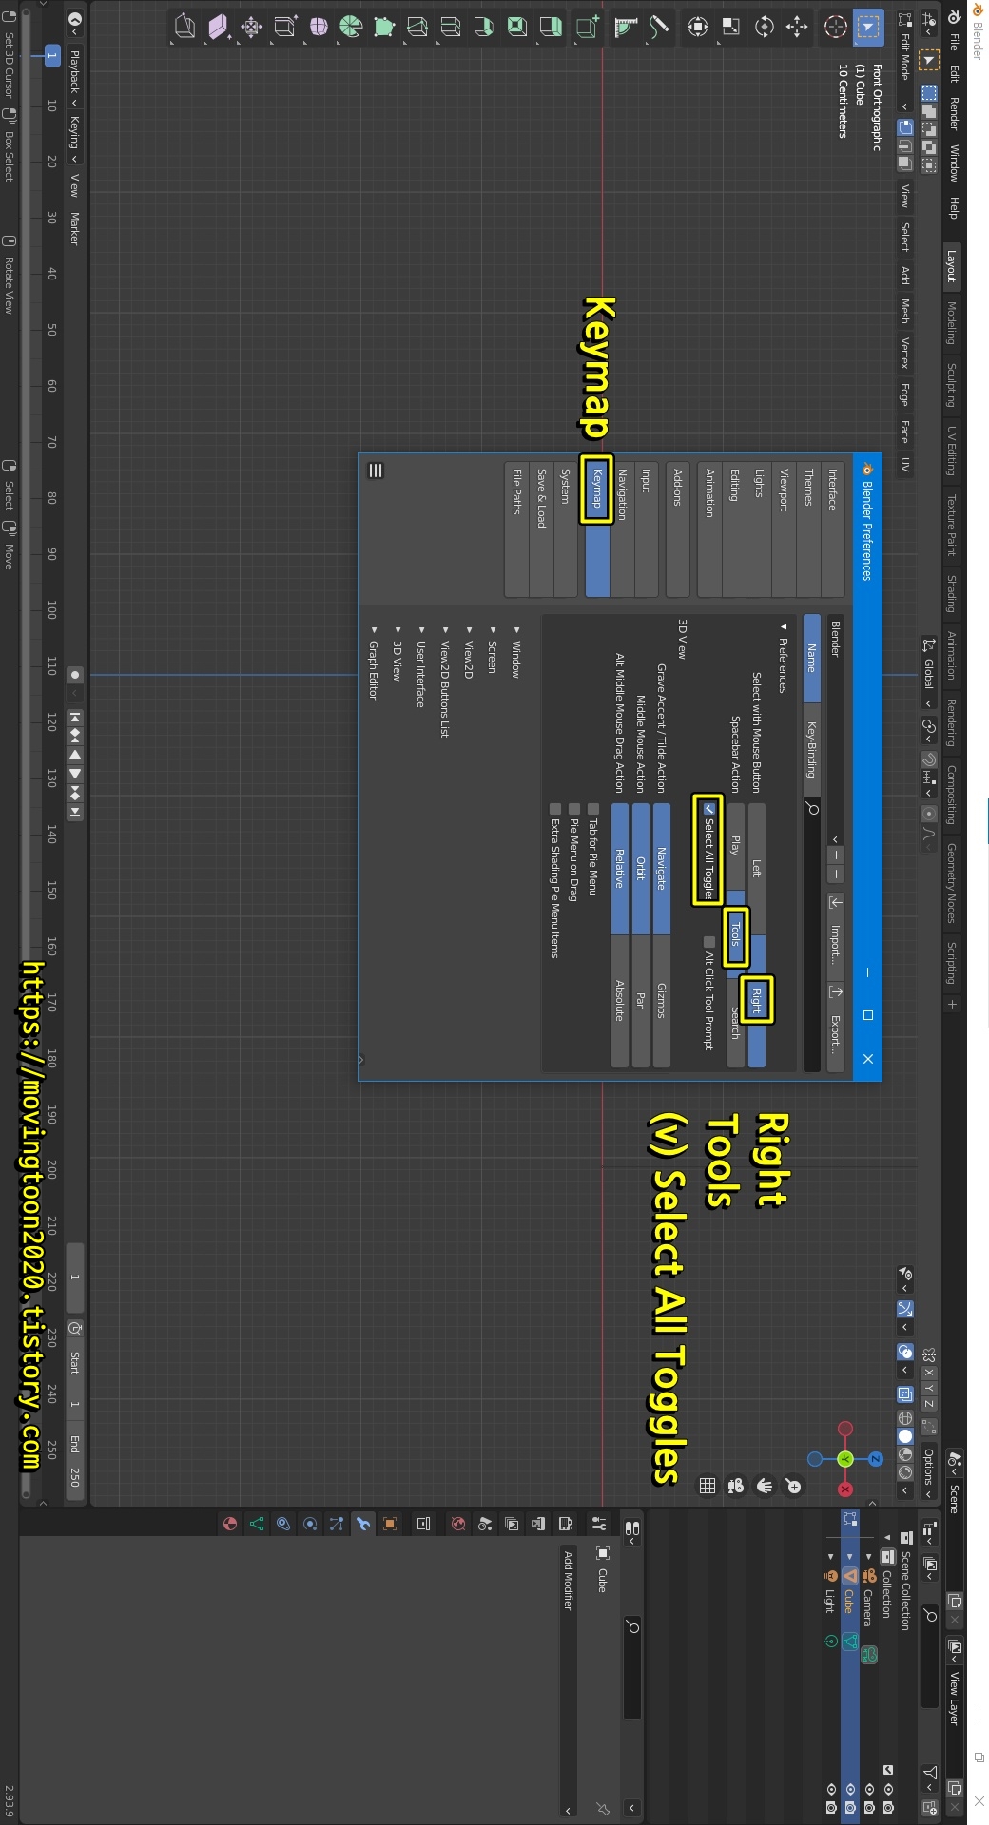
Task: Open the File menu
Action: [954, 42]
